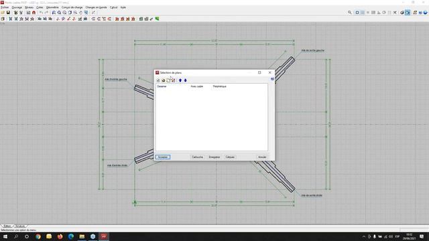Screen dimensions: 429x241
Task: Open the Charges en bande menu
Action: (96, 7)
